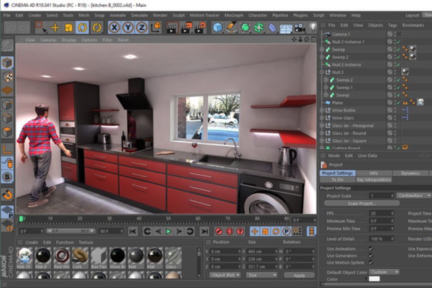
Task: Add a Light object
Action: (x=313, y=27)
